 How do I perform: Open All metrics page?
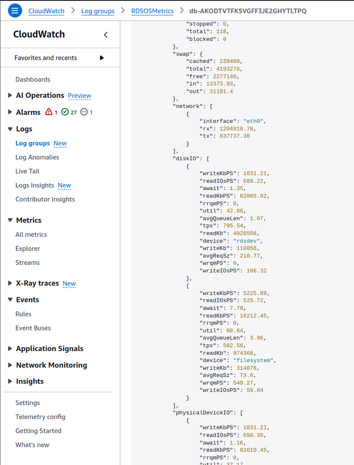click(31, 234)
